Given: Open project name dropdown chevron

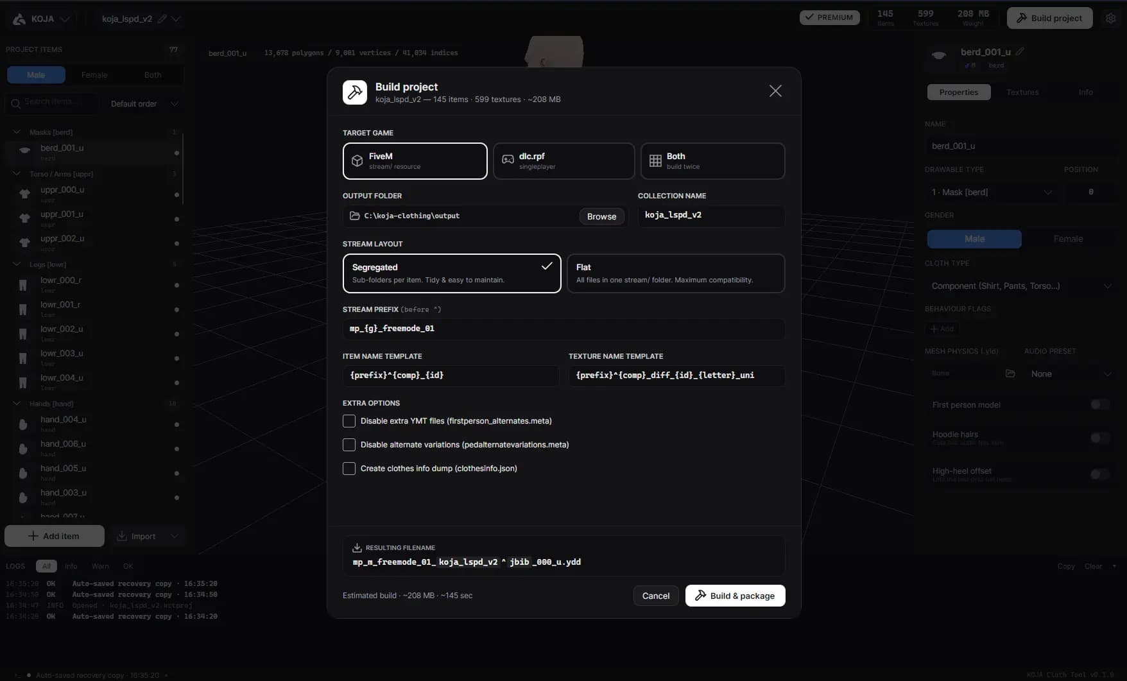Looking at the screenshot, I should point(176,19).
